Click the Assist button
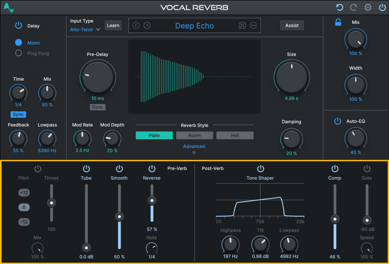This screenshot has width=389, height=264. (x=292, y=25)
